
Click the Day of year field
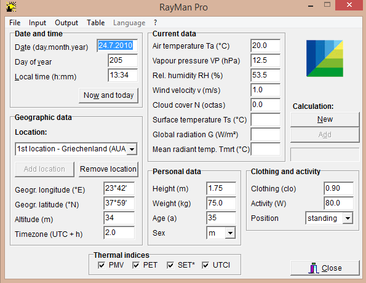tap(123, 60)
